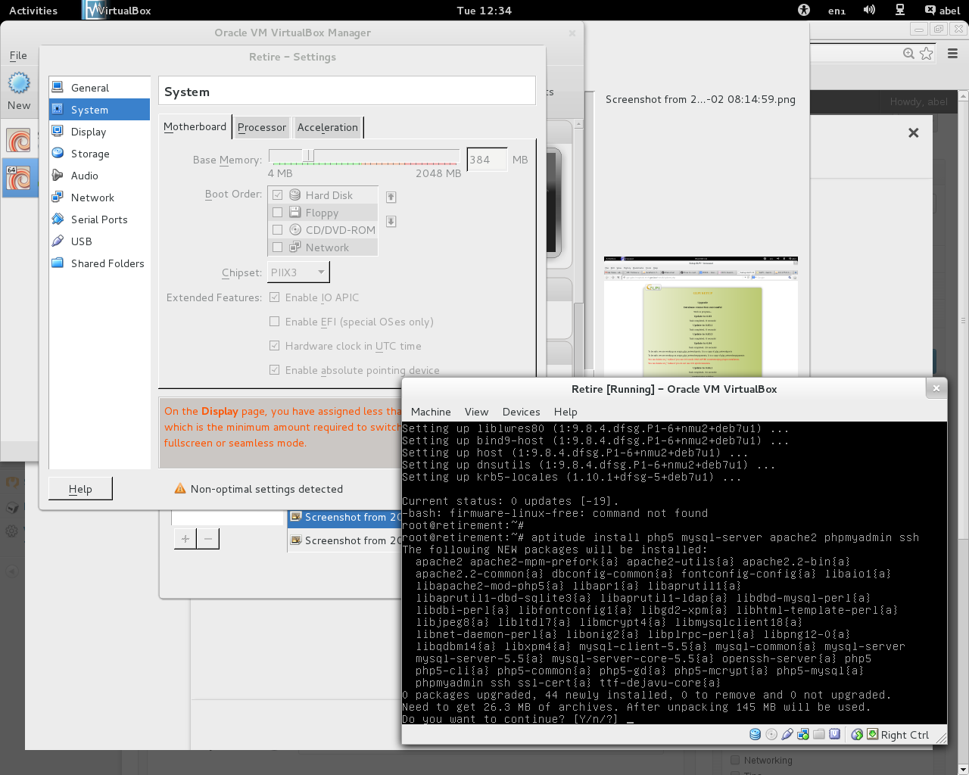Click the non-optimal settings warning icon

point(180,489)
